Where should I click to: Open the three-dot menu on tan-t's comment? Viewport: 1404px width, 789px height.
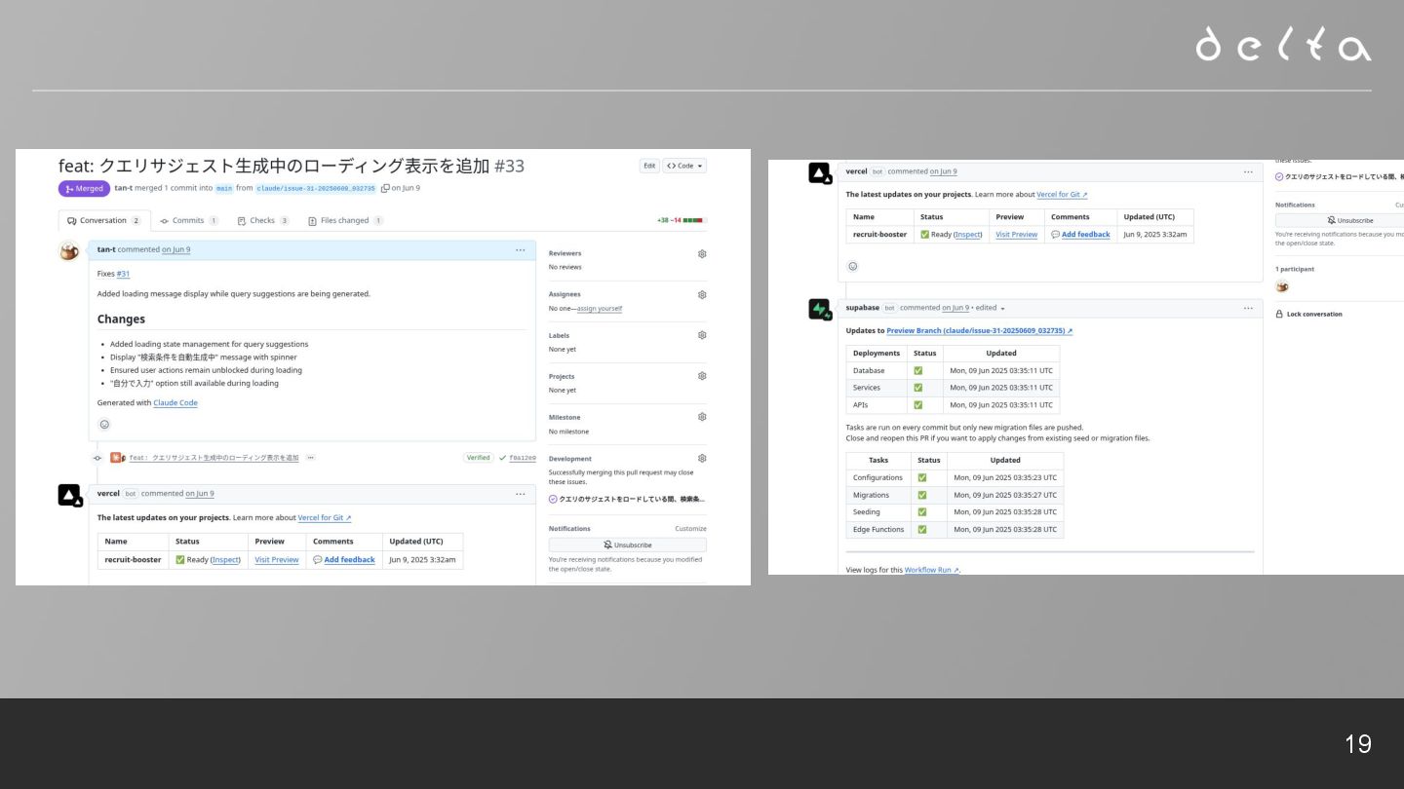(521, 250)
